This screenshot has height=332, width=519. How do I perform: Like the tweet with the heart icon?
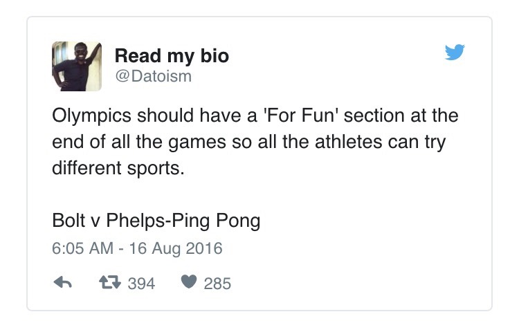pyautogui.click(x=188, y=283)
